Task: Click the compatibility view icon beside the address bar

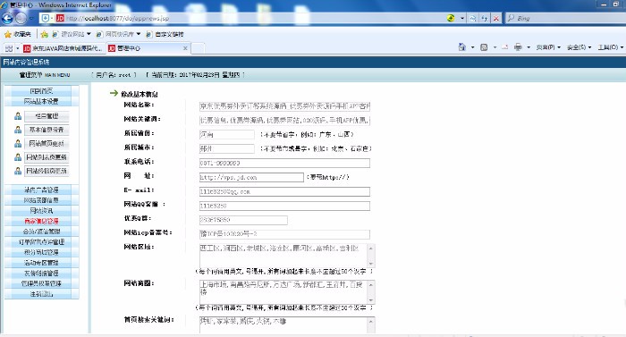Action: click(x=473, y=19)
